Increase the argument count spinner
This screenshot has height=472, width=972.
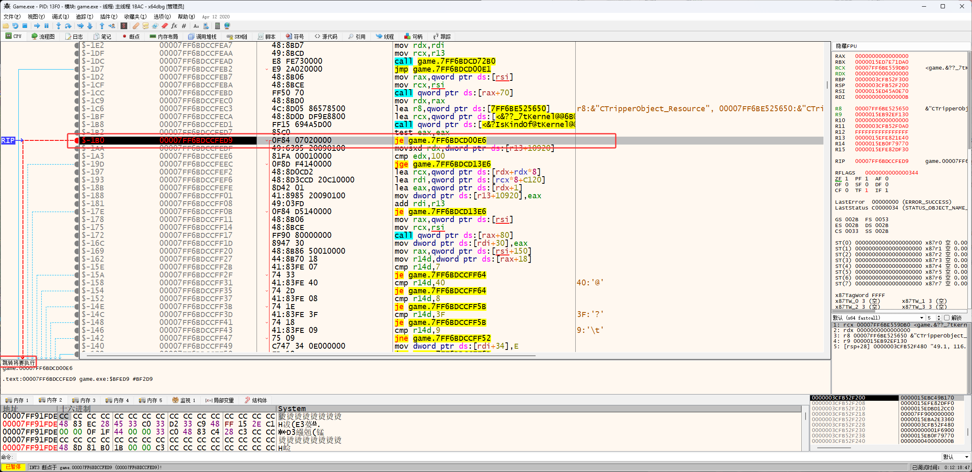pos(939,317)
